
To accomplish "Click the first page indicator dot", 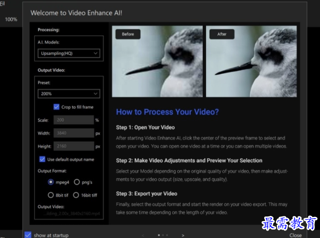I will click(x=159, y=235).
